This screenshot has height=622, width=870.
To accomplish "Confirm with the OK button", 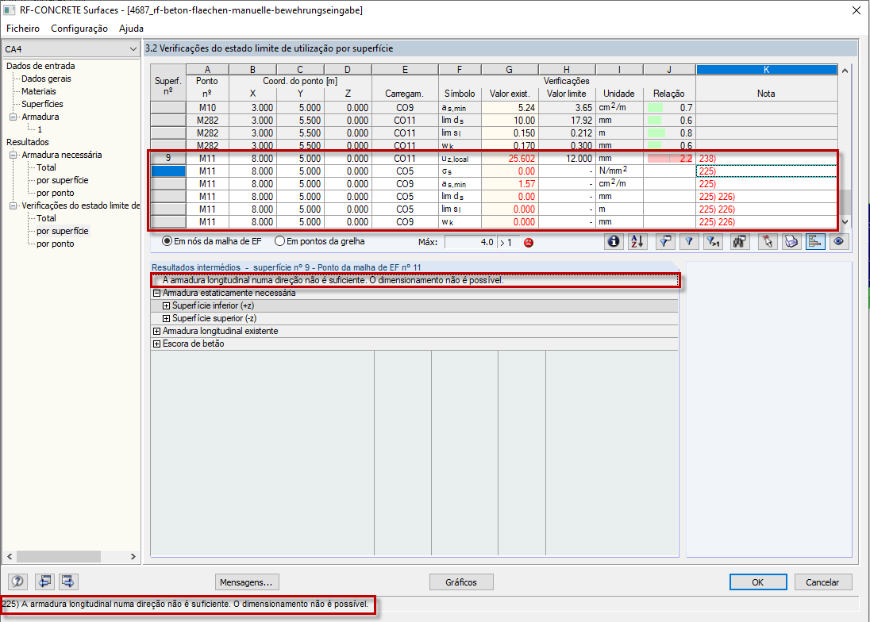I will pyautogui.click(x=758, y=582).
